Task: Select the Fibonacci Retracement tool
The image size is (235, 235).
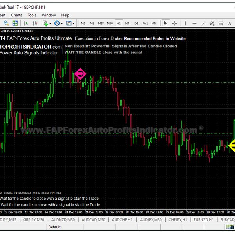Action: click(x=221, y=23)
